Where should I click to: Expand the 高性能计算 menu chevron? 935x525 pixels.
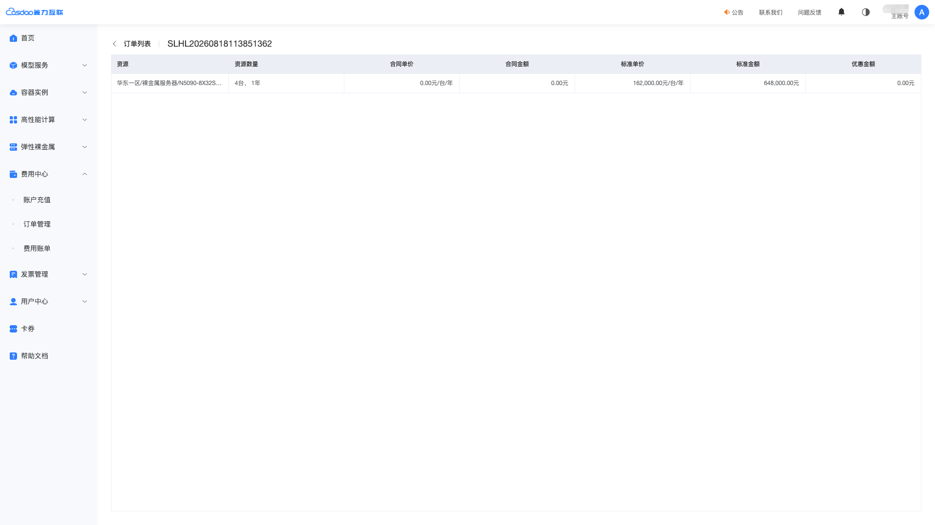click(x=85, y=120)
